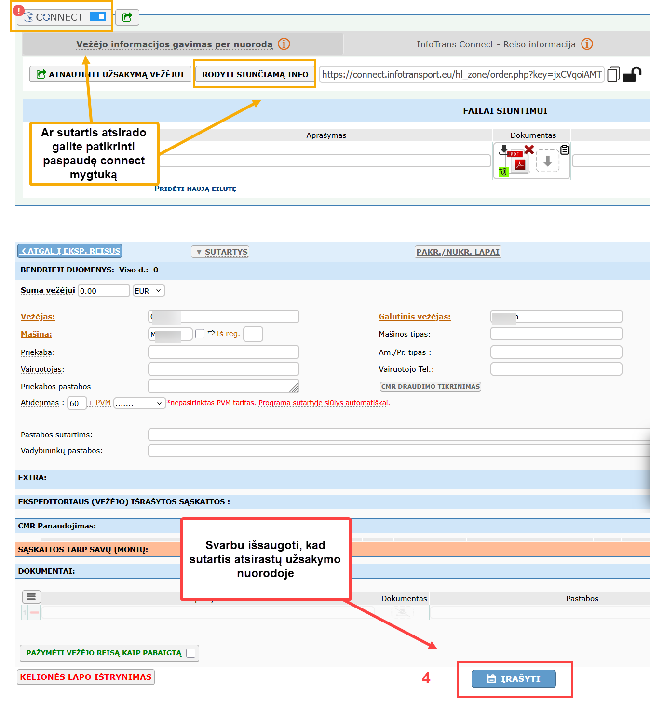Click the Priekabos pastabos textarea
The height and width of the screenshot is (703, 650).
tap(224, 386)
